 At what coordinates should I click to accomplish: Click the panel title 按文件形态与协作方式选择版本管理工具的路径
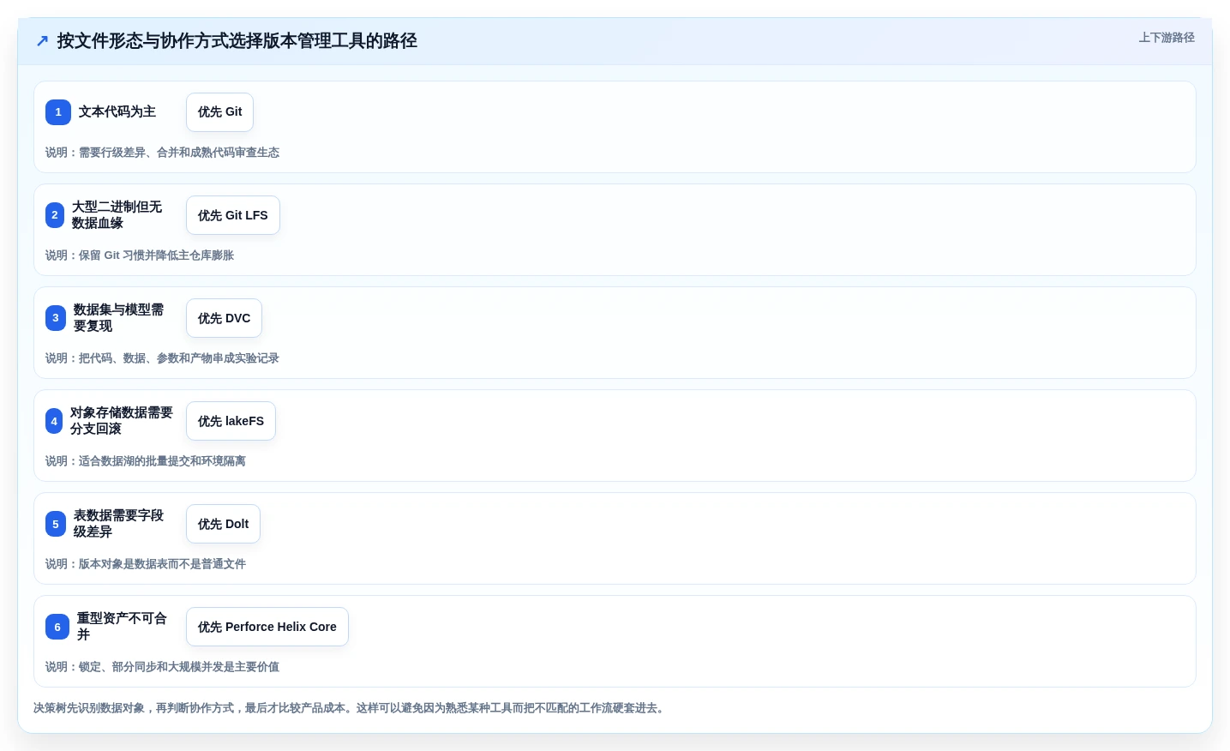coord(237,41)
